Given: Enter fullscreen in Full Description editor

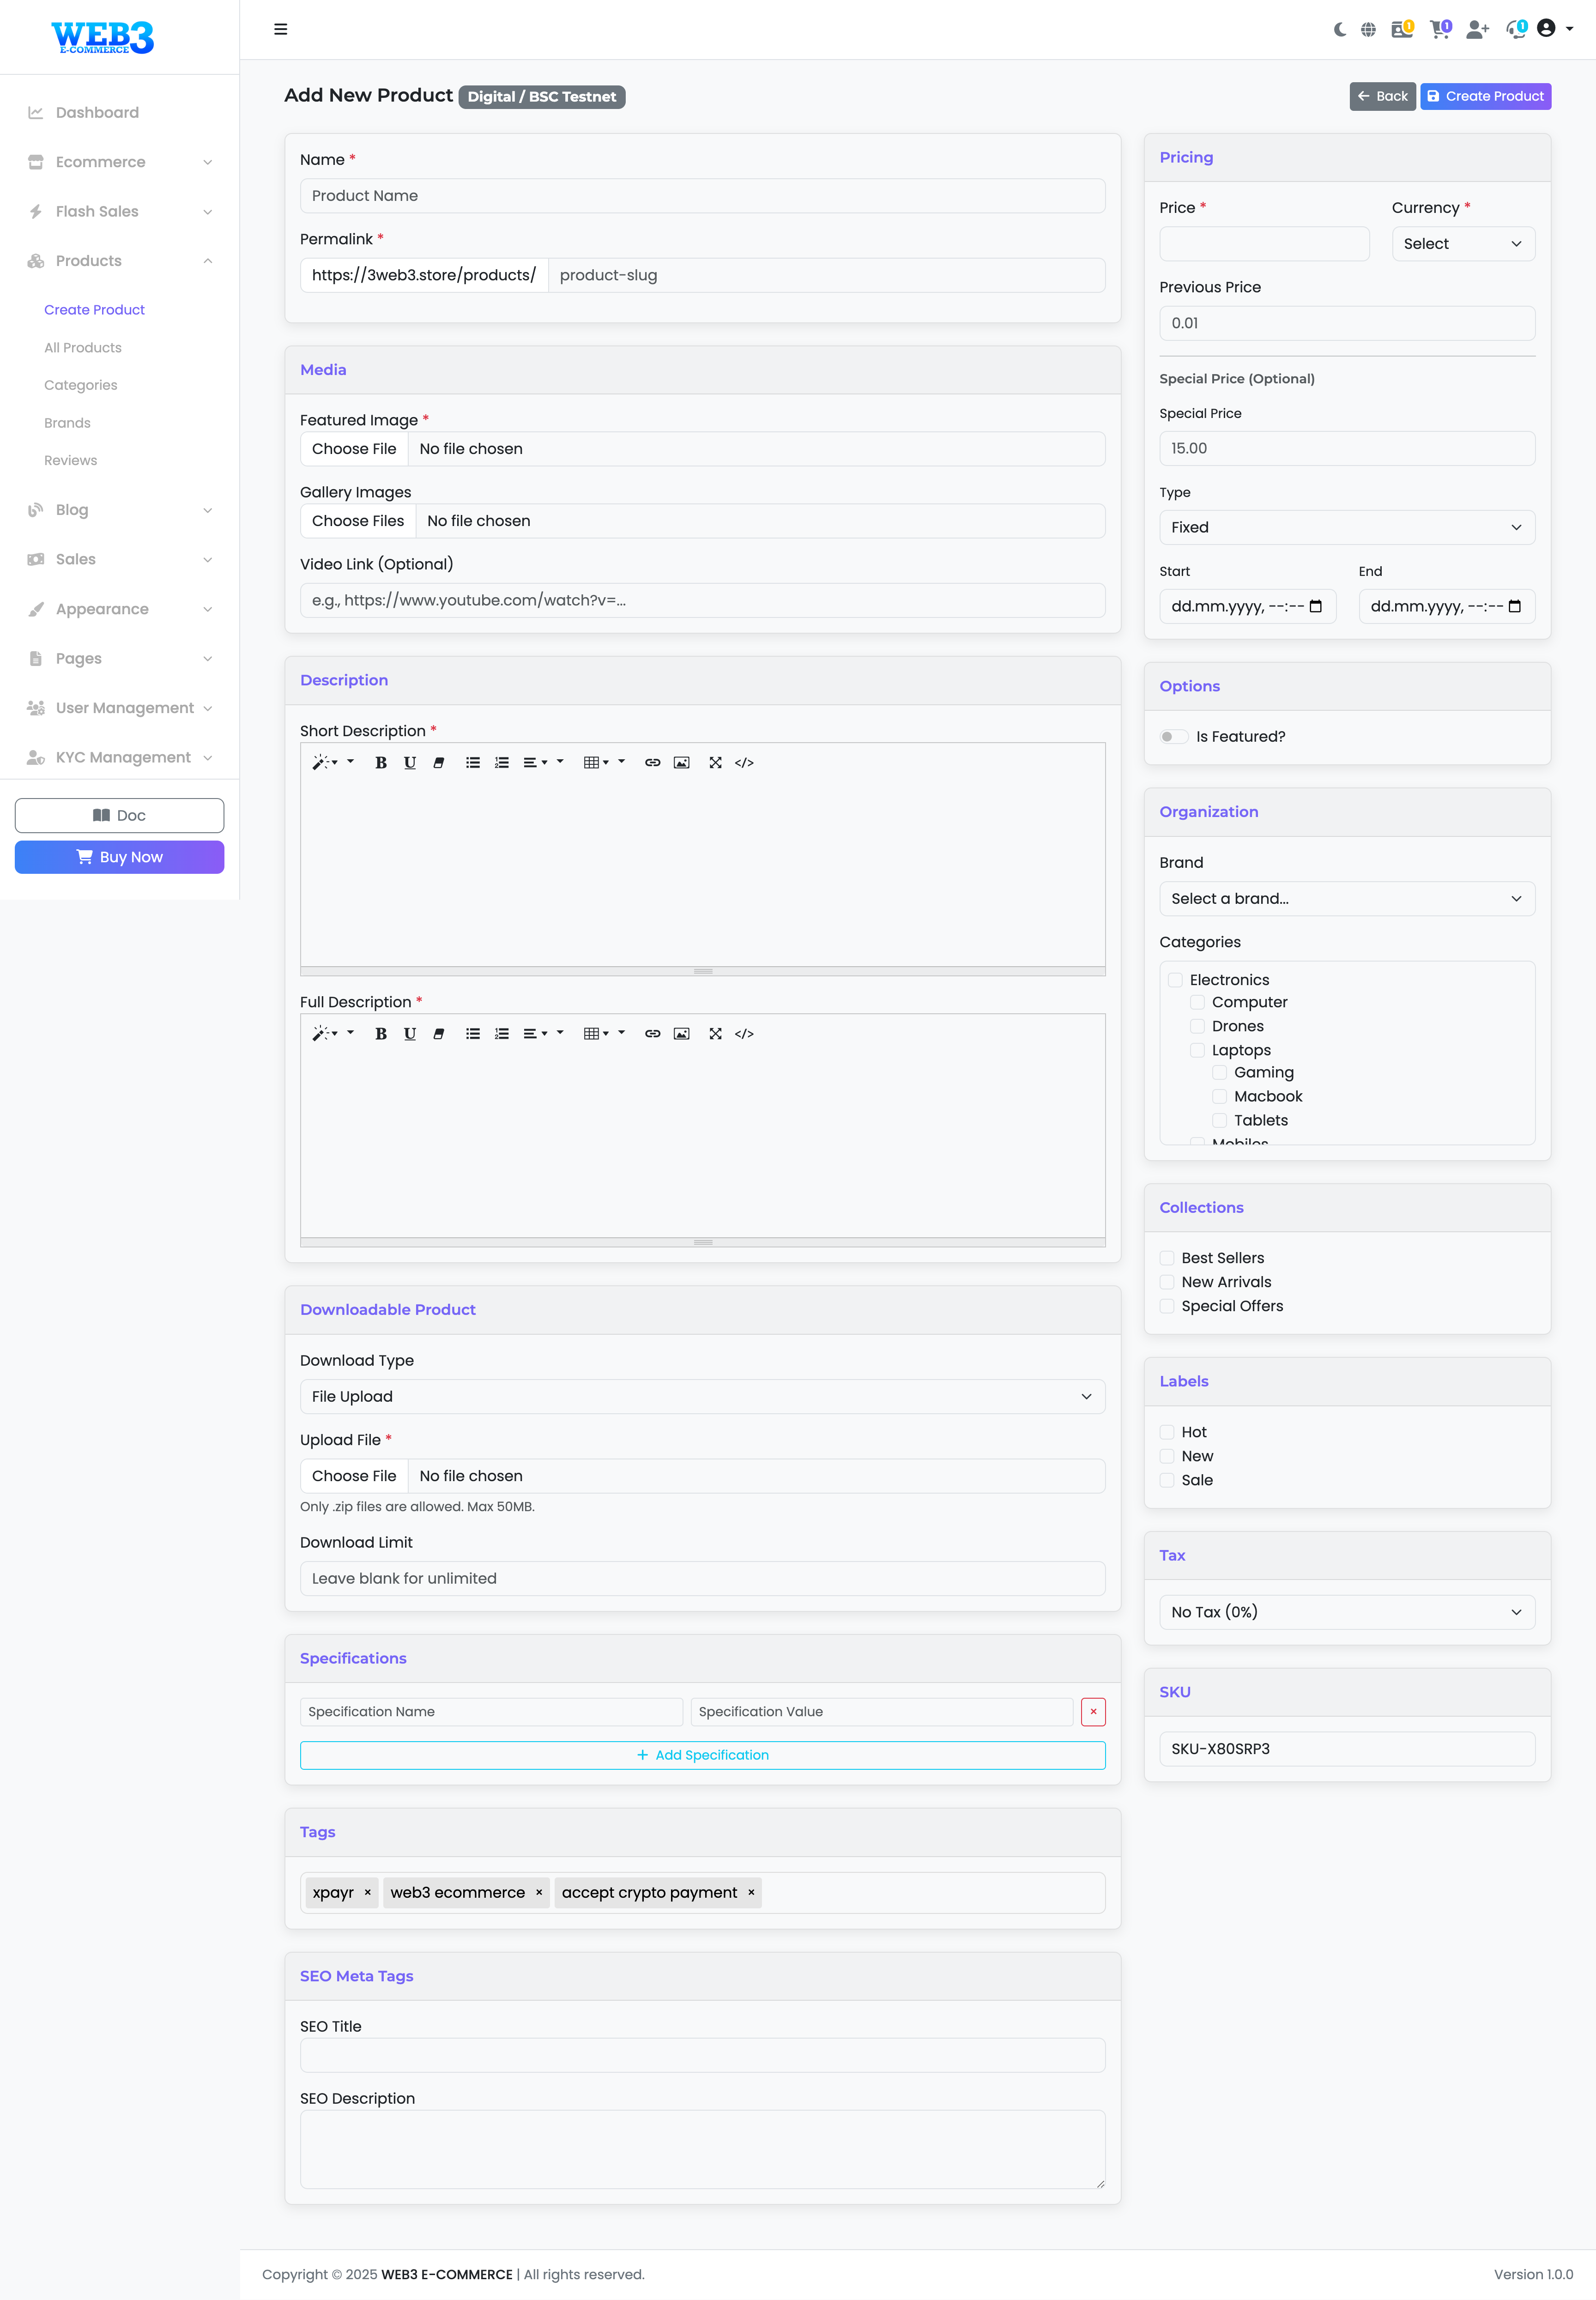Looking at the screenshot, I should [715, 1034].
